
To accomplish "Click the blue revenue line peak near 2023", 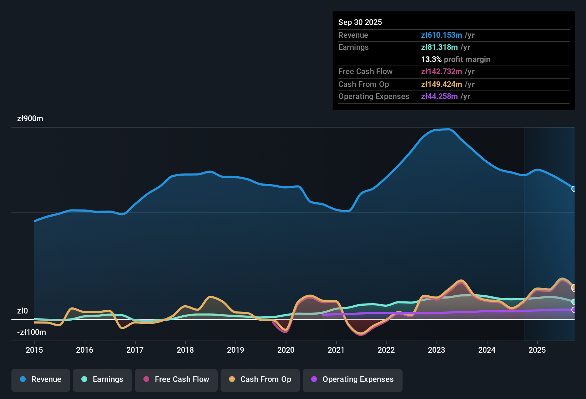I will (x=443, y=130).
